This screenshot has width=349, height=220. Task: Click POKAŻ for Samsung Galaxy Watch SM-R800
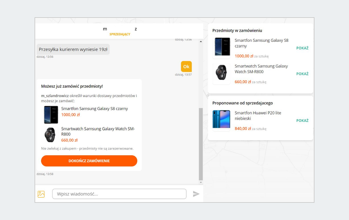[302, 74]
